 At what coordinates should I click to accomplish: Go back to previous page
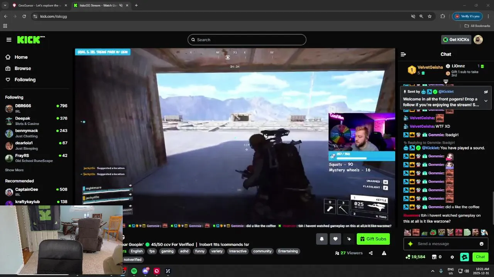5,16
